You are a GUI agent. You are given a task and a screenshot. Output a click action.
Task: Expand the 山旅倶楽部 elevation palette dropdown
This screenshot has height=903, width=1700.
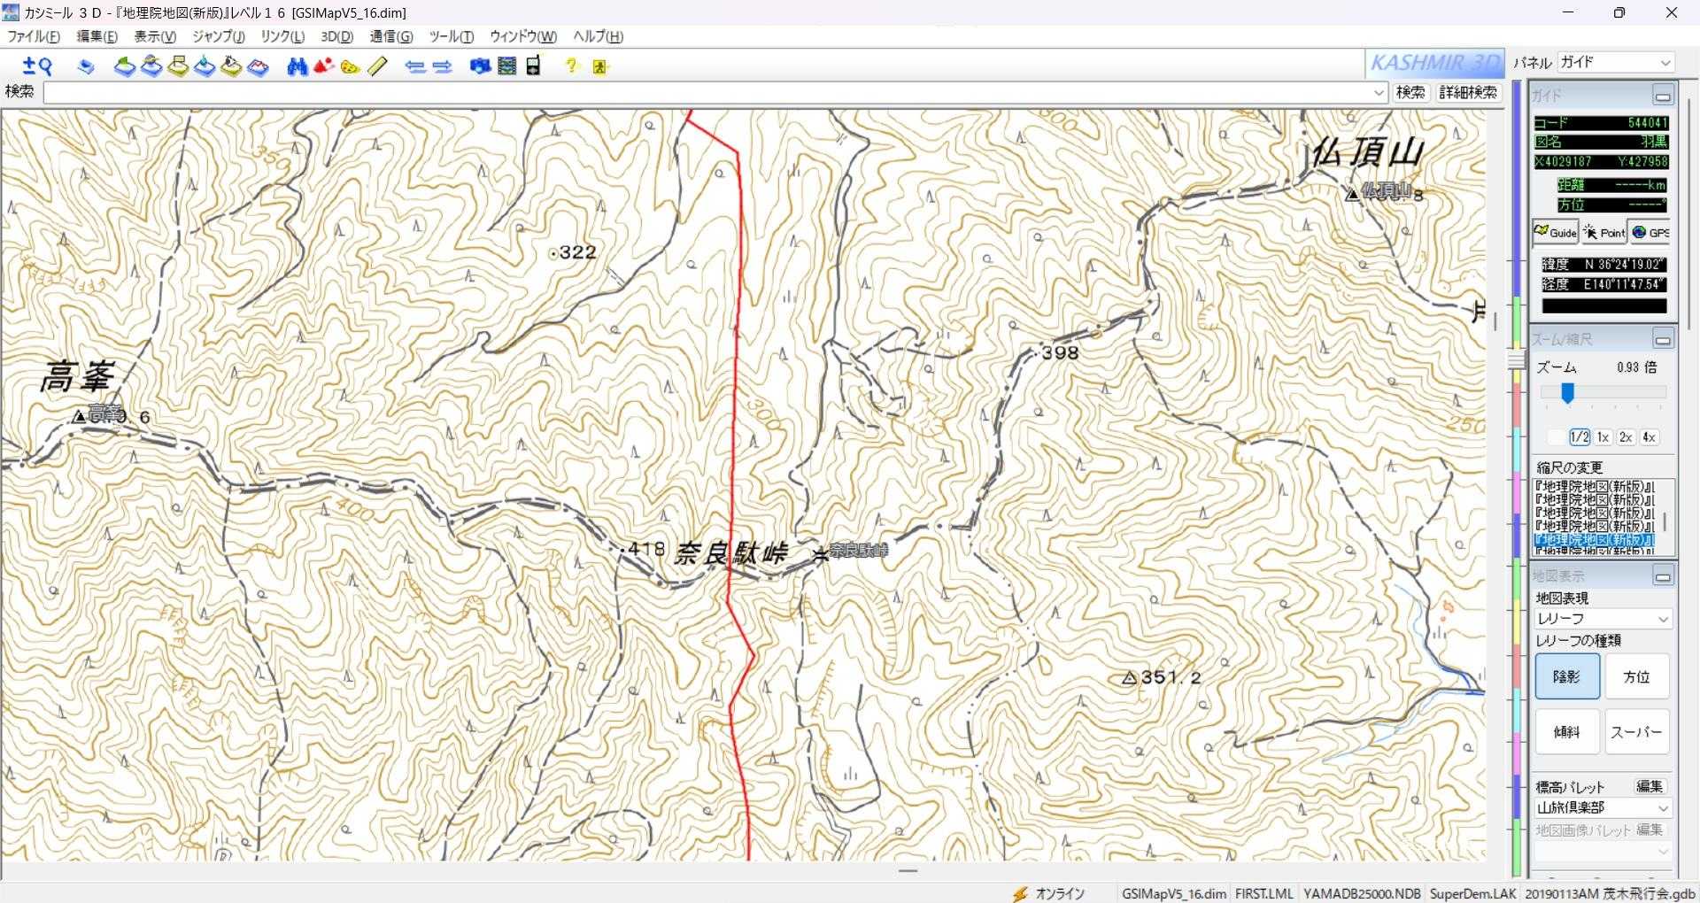1603,807
